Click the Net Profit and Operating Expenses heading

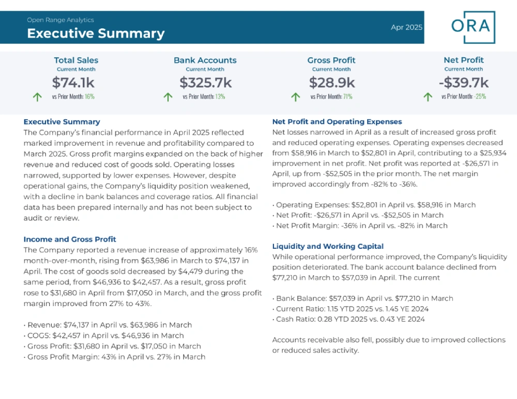point(337,122)
